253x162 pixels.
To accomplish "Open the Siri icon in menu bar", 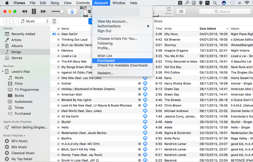I will 224,3.
